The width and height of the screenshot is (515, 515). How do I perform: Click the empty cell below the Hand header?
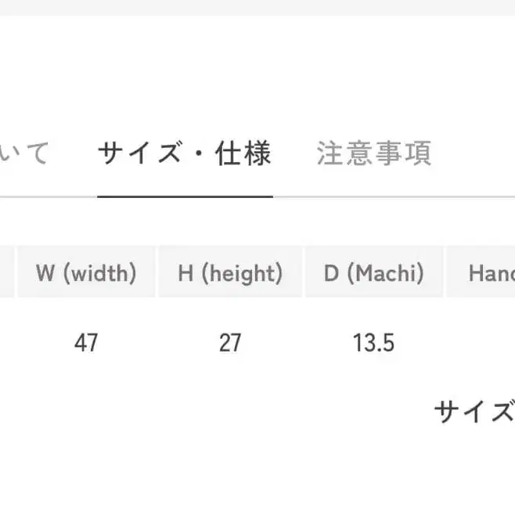485,343
